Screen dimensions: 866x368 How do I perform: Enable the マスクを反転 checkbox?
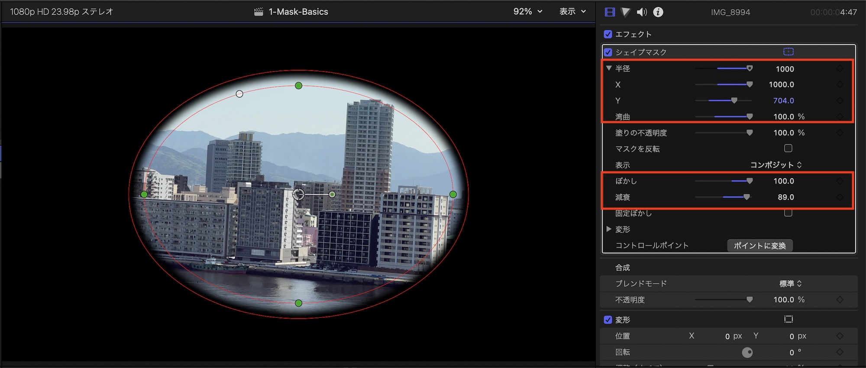788,148
